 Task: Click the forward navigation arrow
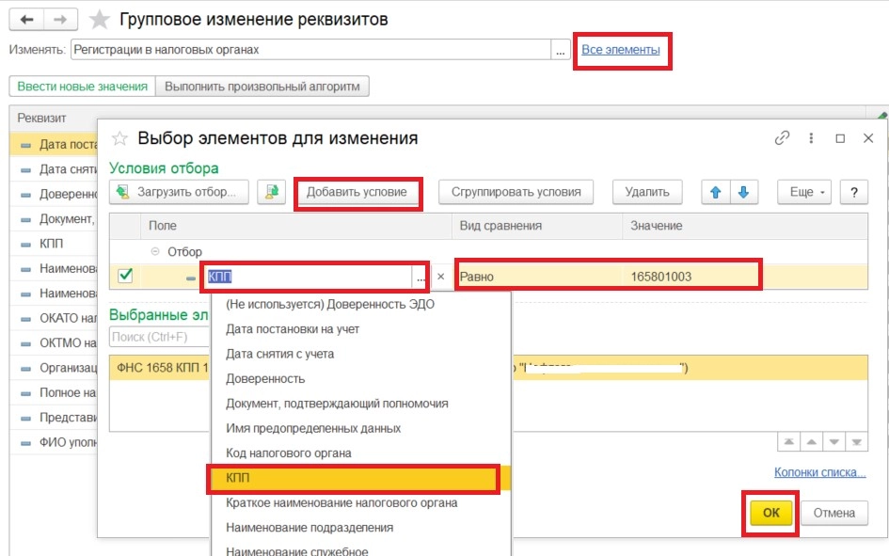coord(60,20)
